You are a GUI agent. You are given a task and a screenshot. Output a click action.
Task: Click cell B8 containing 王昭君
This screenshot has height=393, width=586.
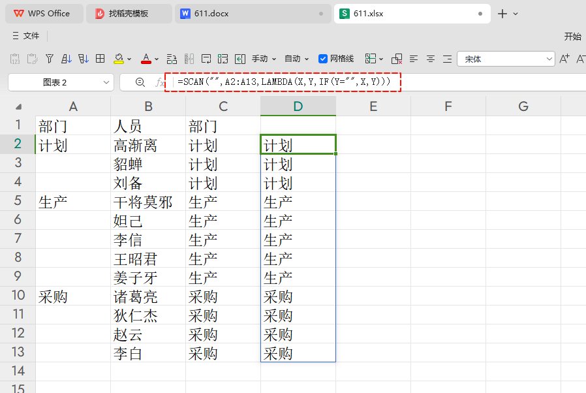pos(148,259)
